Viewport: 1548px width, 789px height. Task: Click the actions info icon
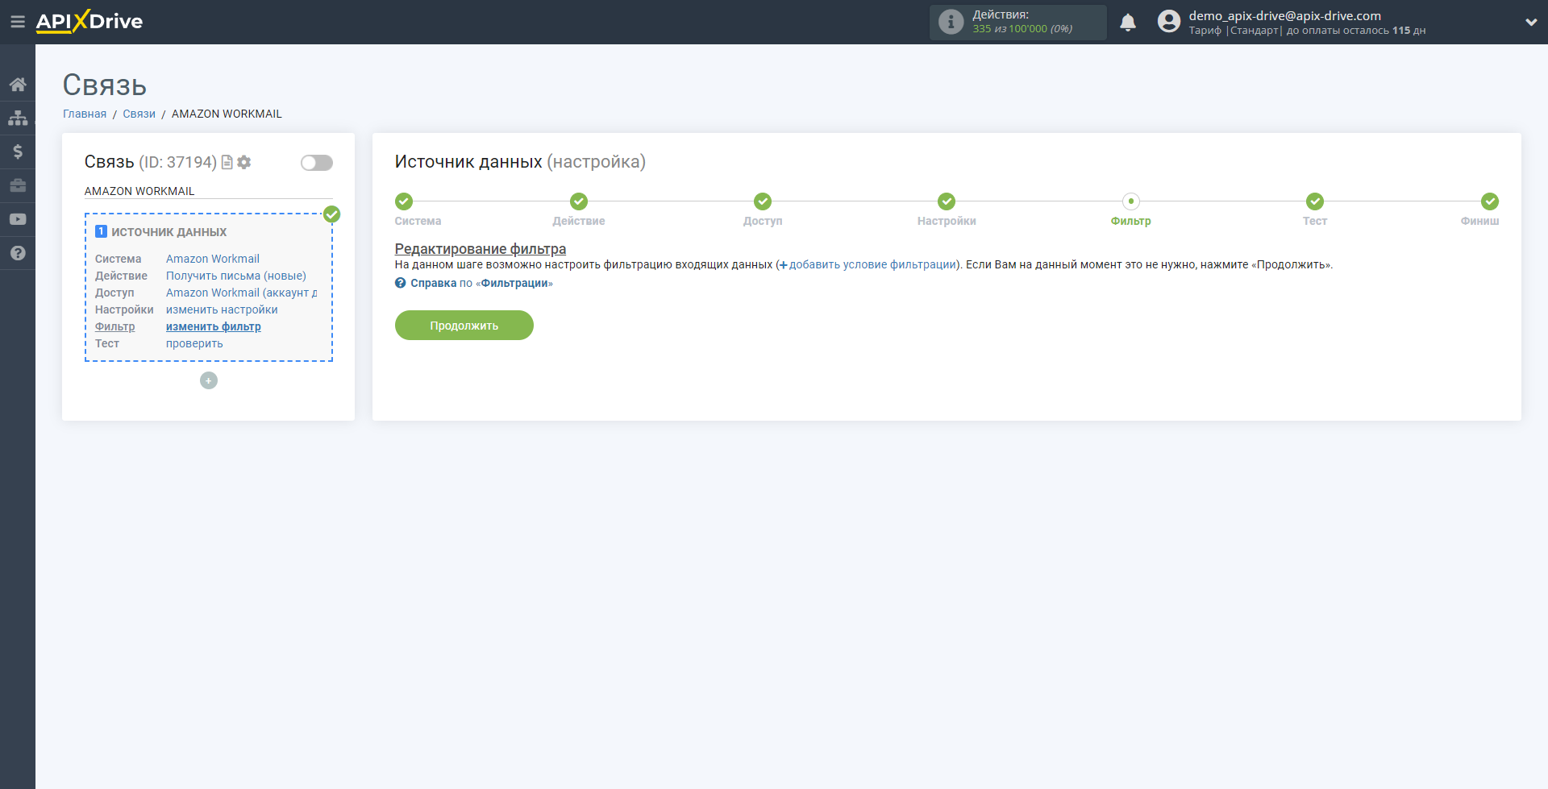pos(951,22)
